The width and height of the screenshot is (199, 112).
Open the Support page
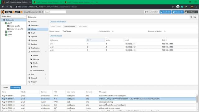pos(34,82)
